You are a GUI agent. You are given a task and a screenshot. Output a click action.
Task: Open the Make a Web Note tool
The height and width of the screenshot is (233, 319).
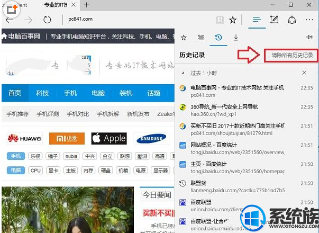tap(274, 20)
